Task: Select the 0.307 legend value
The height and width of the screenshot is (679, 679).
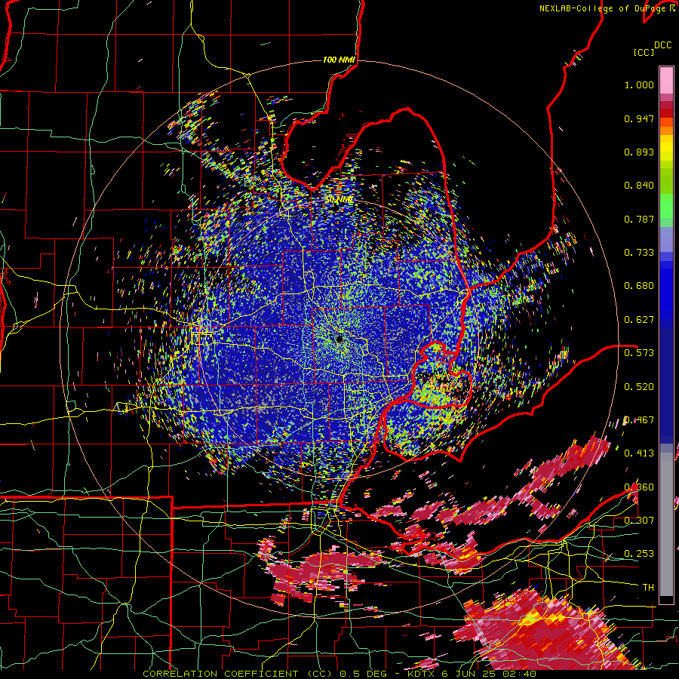Action: click(639, 521)
